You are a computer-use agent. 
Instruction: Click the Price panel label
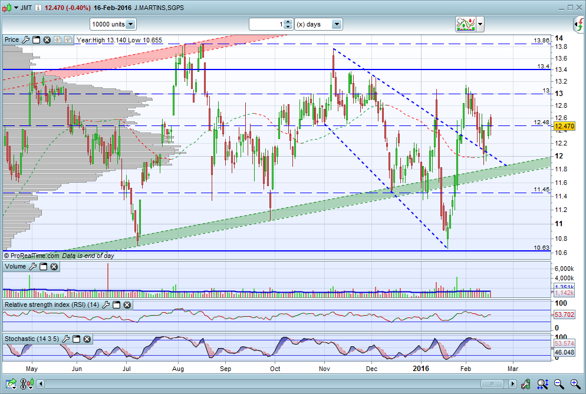click(x=12, y=39)
